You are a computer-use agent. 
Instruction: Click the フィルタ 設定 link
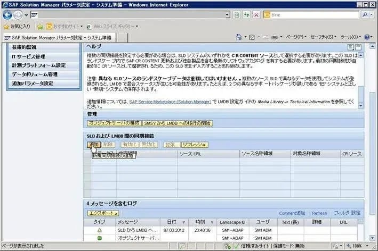(x=347, y=213)
